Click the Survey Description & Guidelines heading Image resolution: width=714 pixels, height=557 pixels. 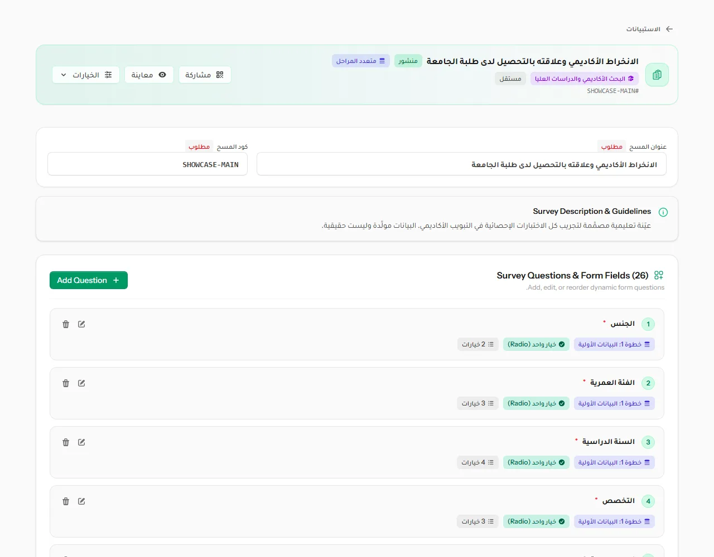pos(592,212)
